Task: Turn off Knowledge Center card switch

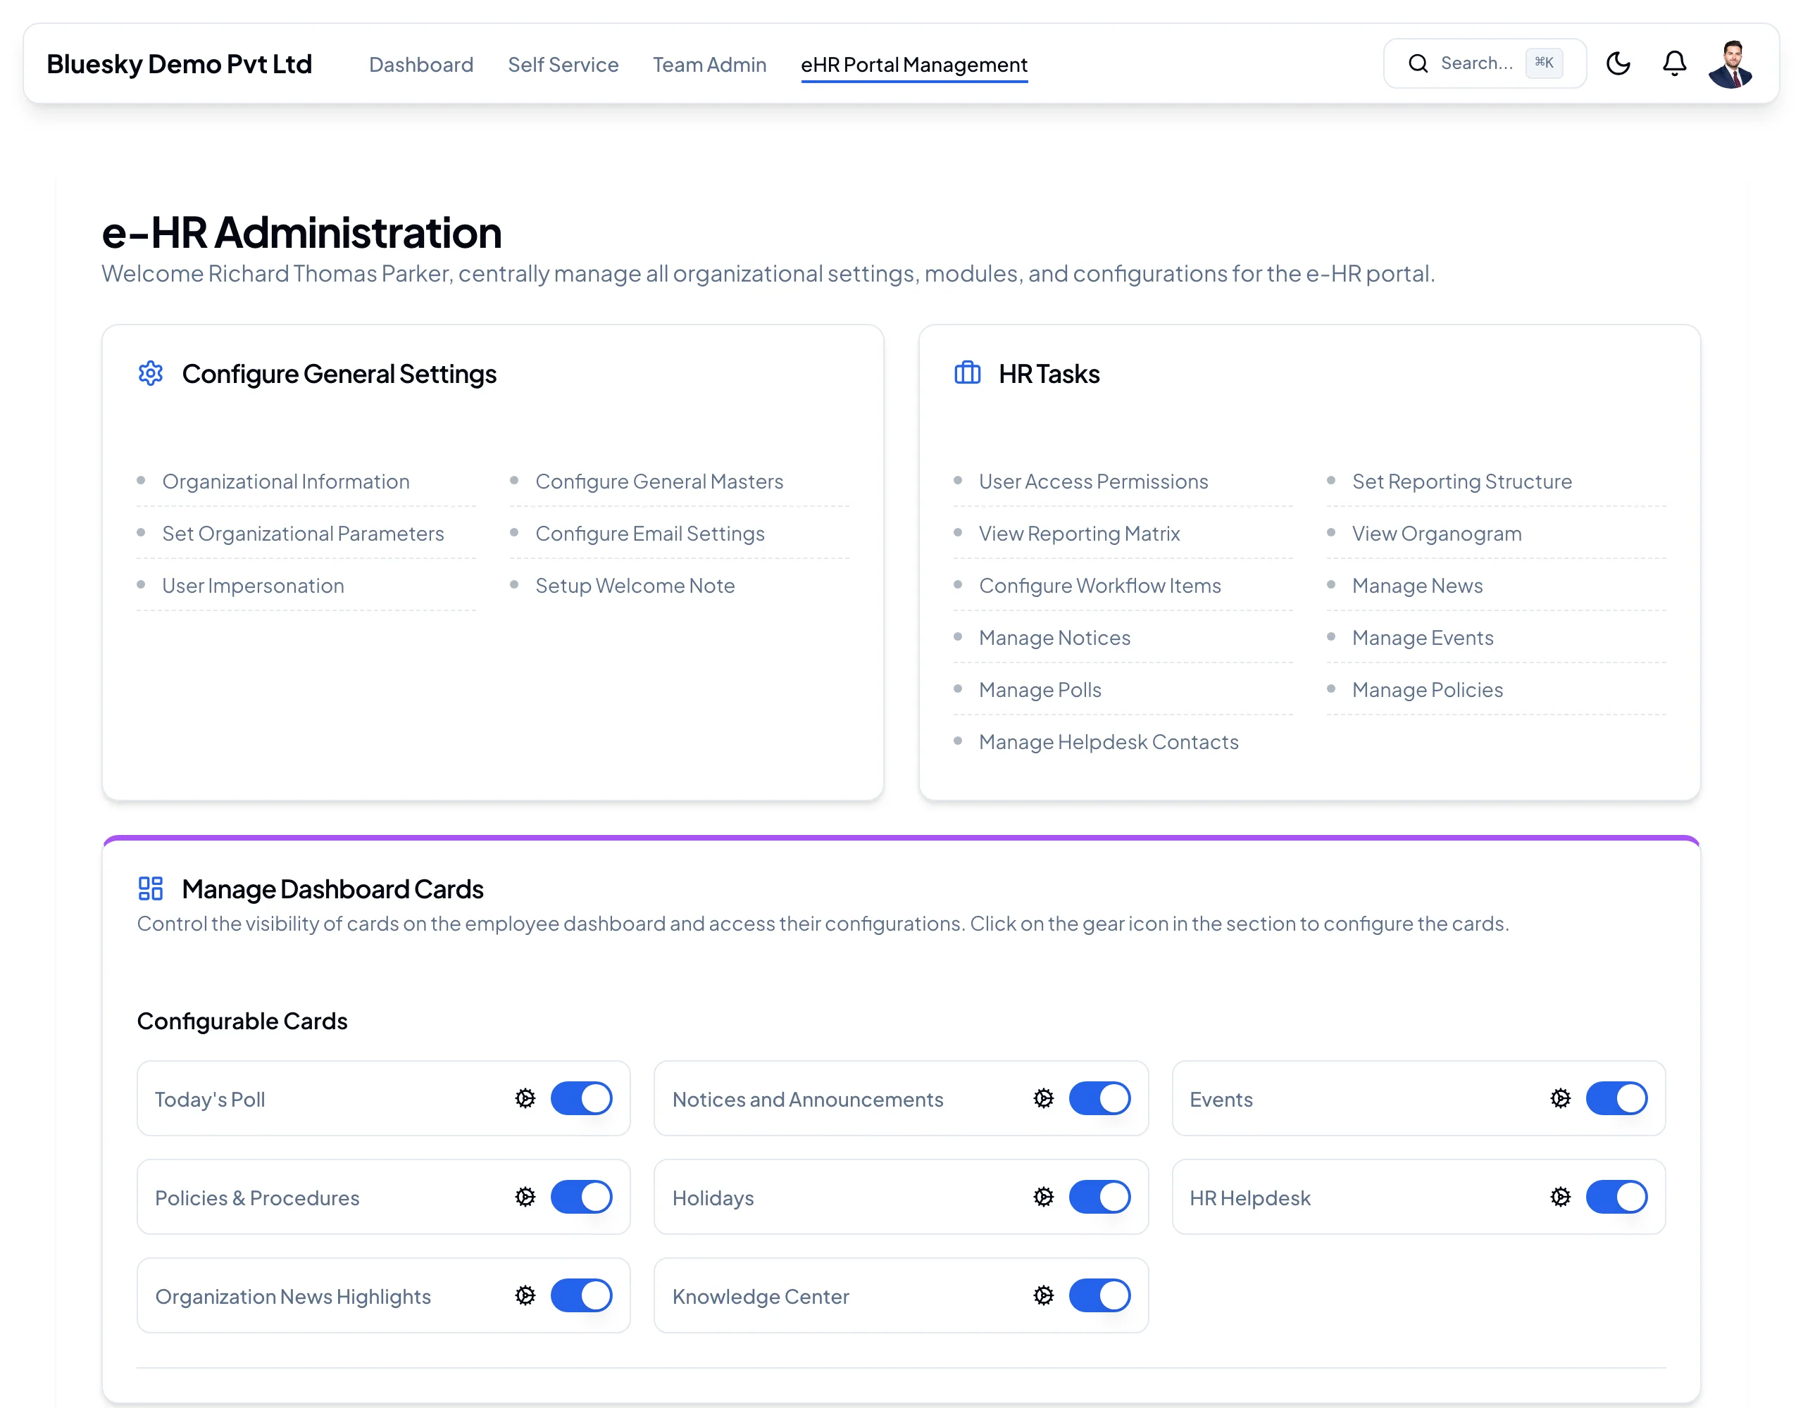Action: coord(1099,1296)
